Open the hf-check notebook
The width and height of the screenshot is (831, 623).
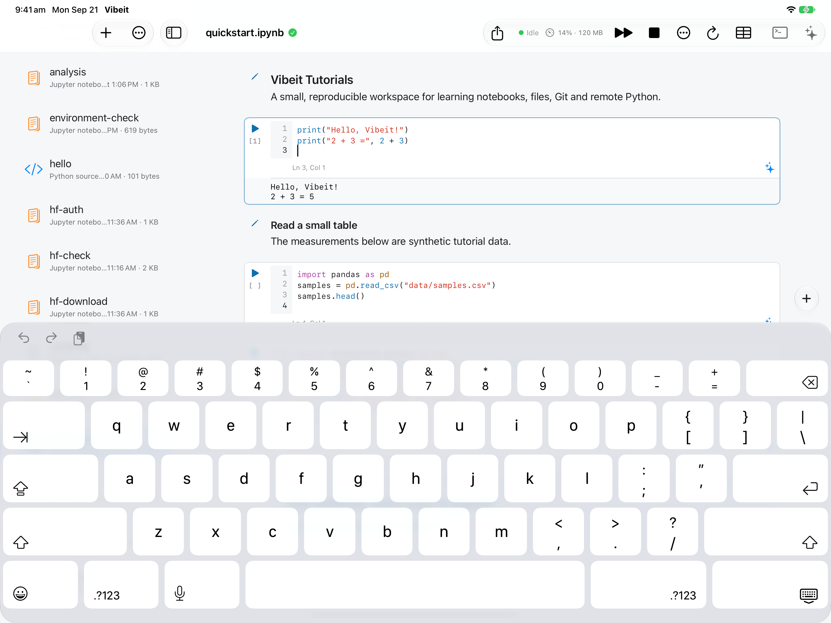[x=113, y=261]
